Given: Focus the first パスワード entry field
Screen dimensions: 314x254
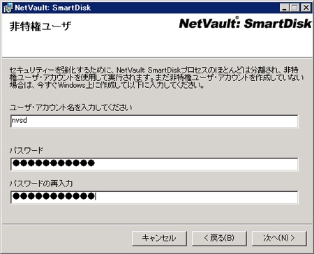Looking at the screenshot, I should 154,164.
